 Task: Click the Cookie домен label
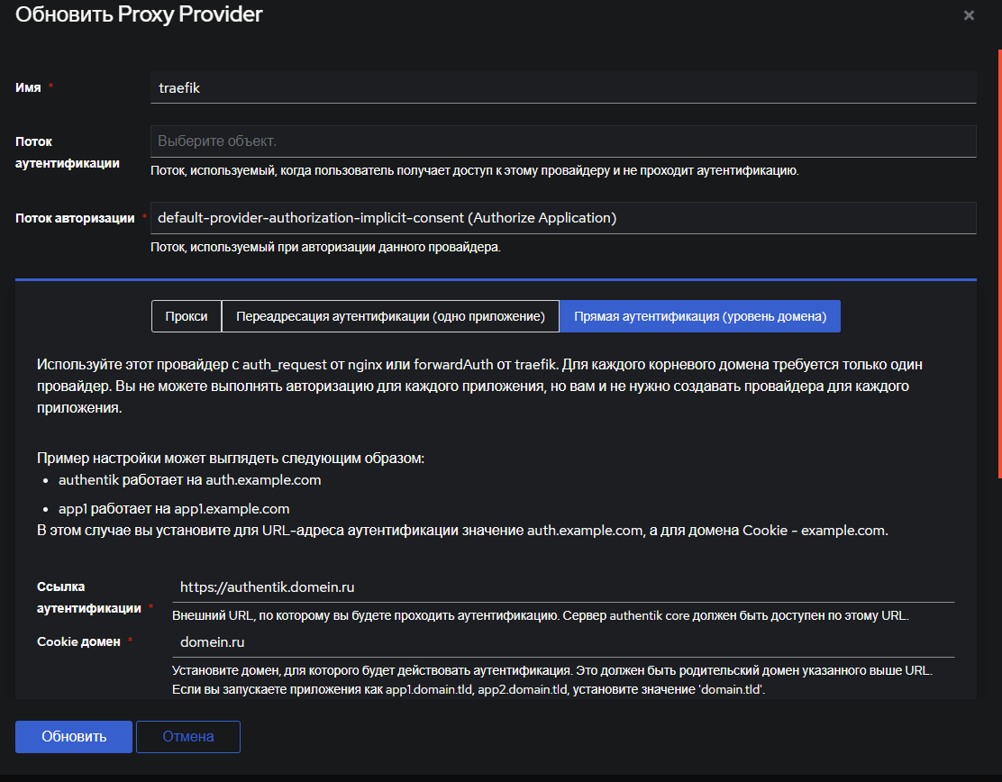click(x=78, y=641)
